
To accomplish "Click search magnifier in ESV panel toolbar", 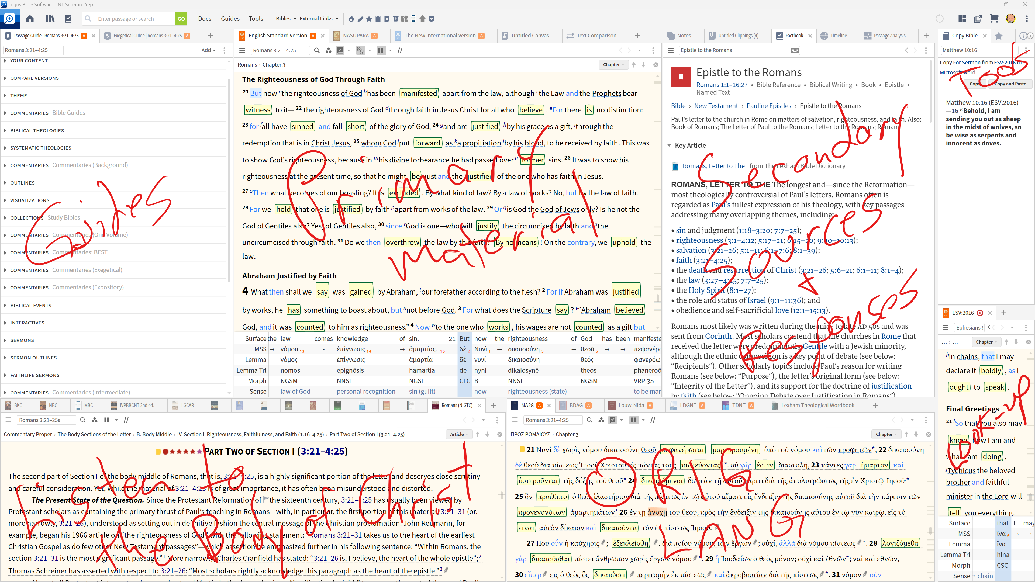I will (317, 50).
